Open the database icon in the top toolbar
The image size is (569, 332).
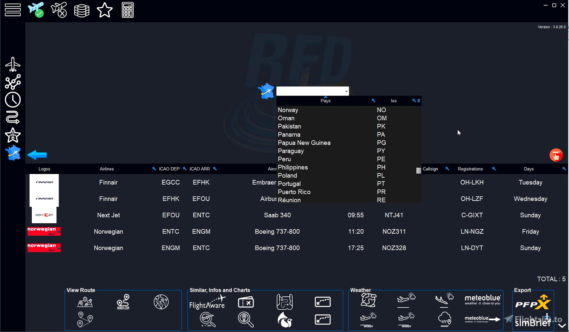pos(82,10)
